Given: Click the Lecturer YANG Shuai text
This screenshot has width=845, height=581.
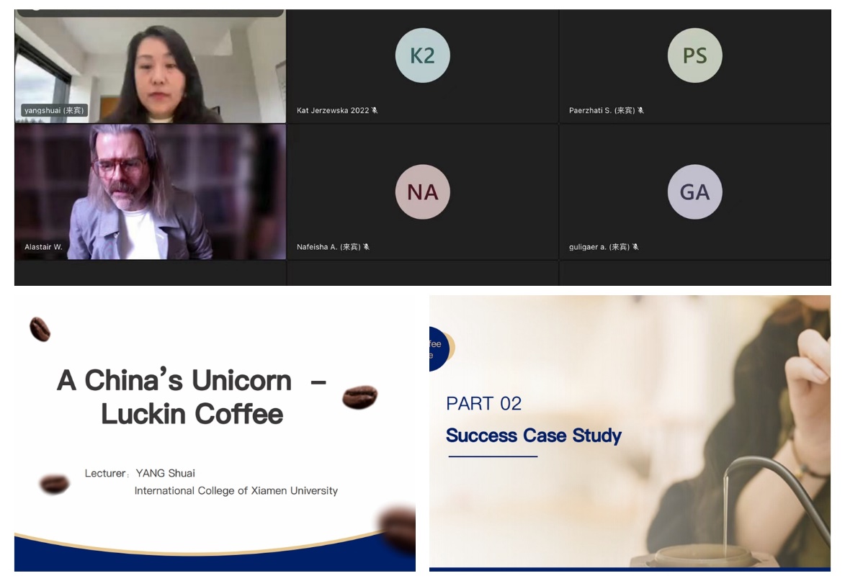Looking at the screenshot, I should point(140,473).
